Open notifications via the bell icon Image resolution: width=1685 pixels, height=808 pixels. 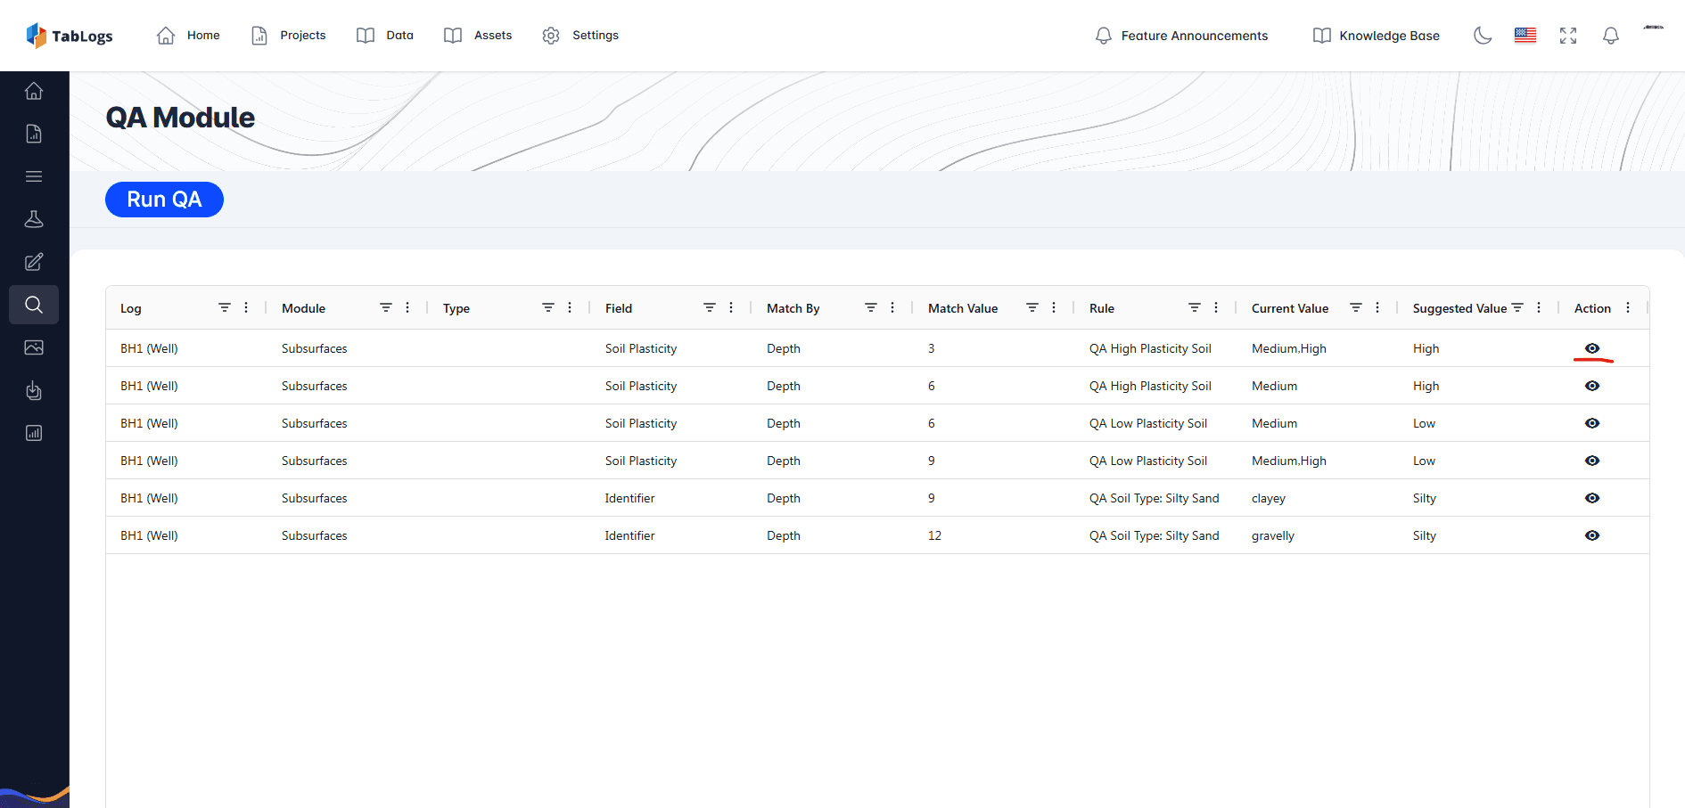(x=1611, y=36)
